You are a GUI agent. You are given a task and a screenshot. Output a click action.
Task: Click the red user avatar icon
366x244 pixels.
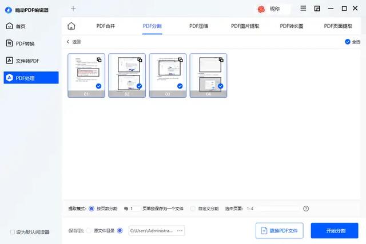click(x=261, y=9)
